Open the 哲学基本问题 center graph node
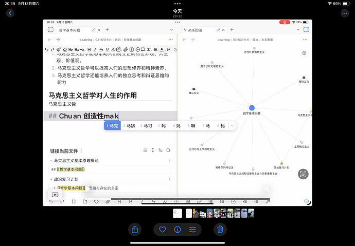 tap(252, 108)
